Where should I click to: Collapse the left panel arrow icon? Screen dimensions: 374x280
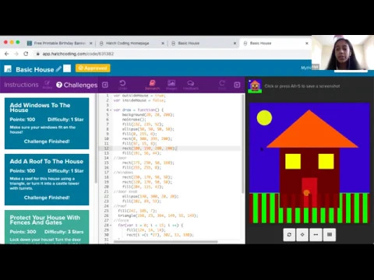105,85
